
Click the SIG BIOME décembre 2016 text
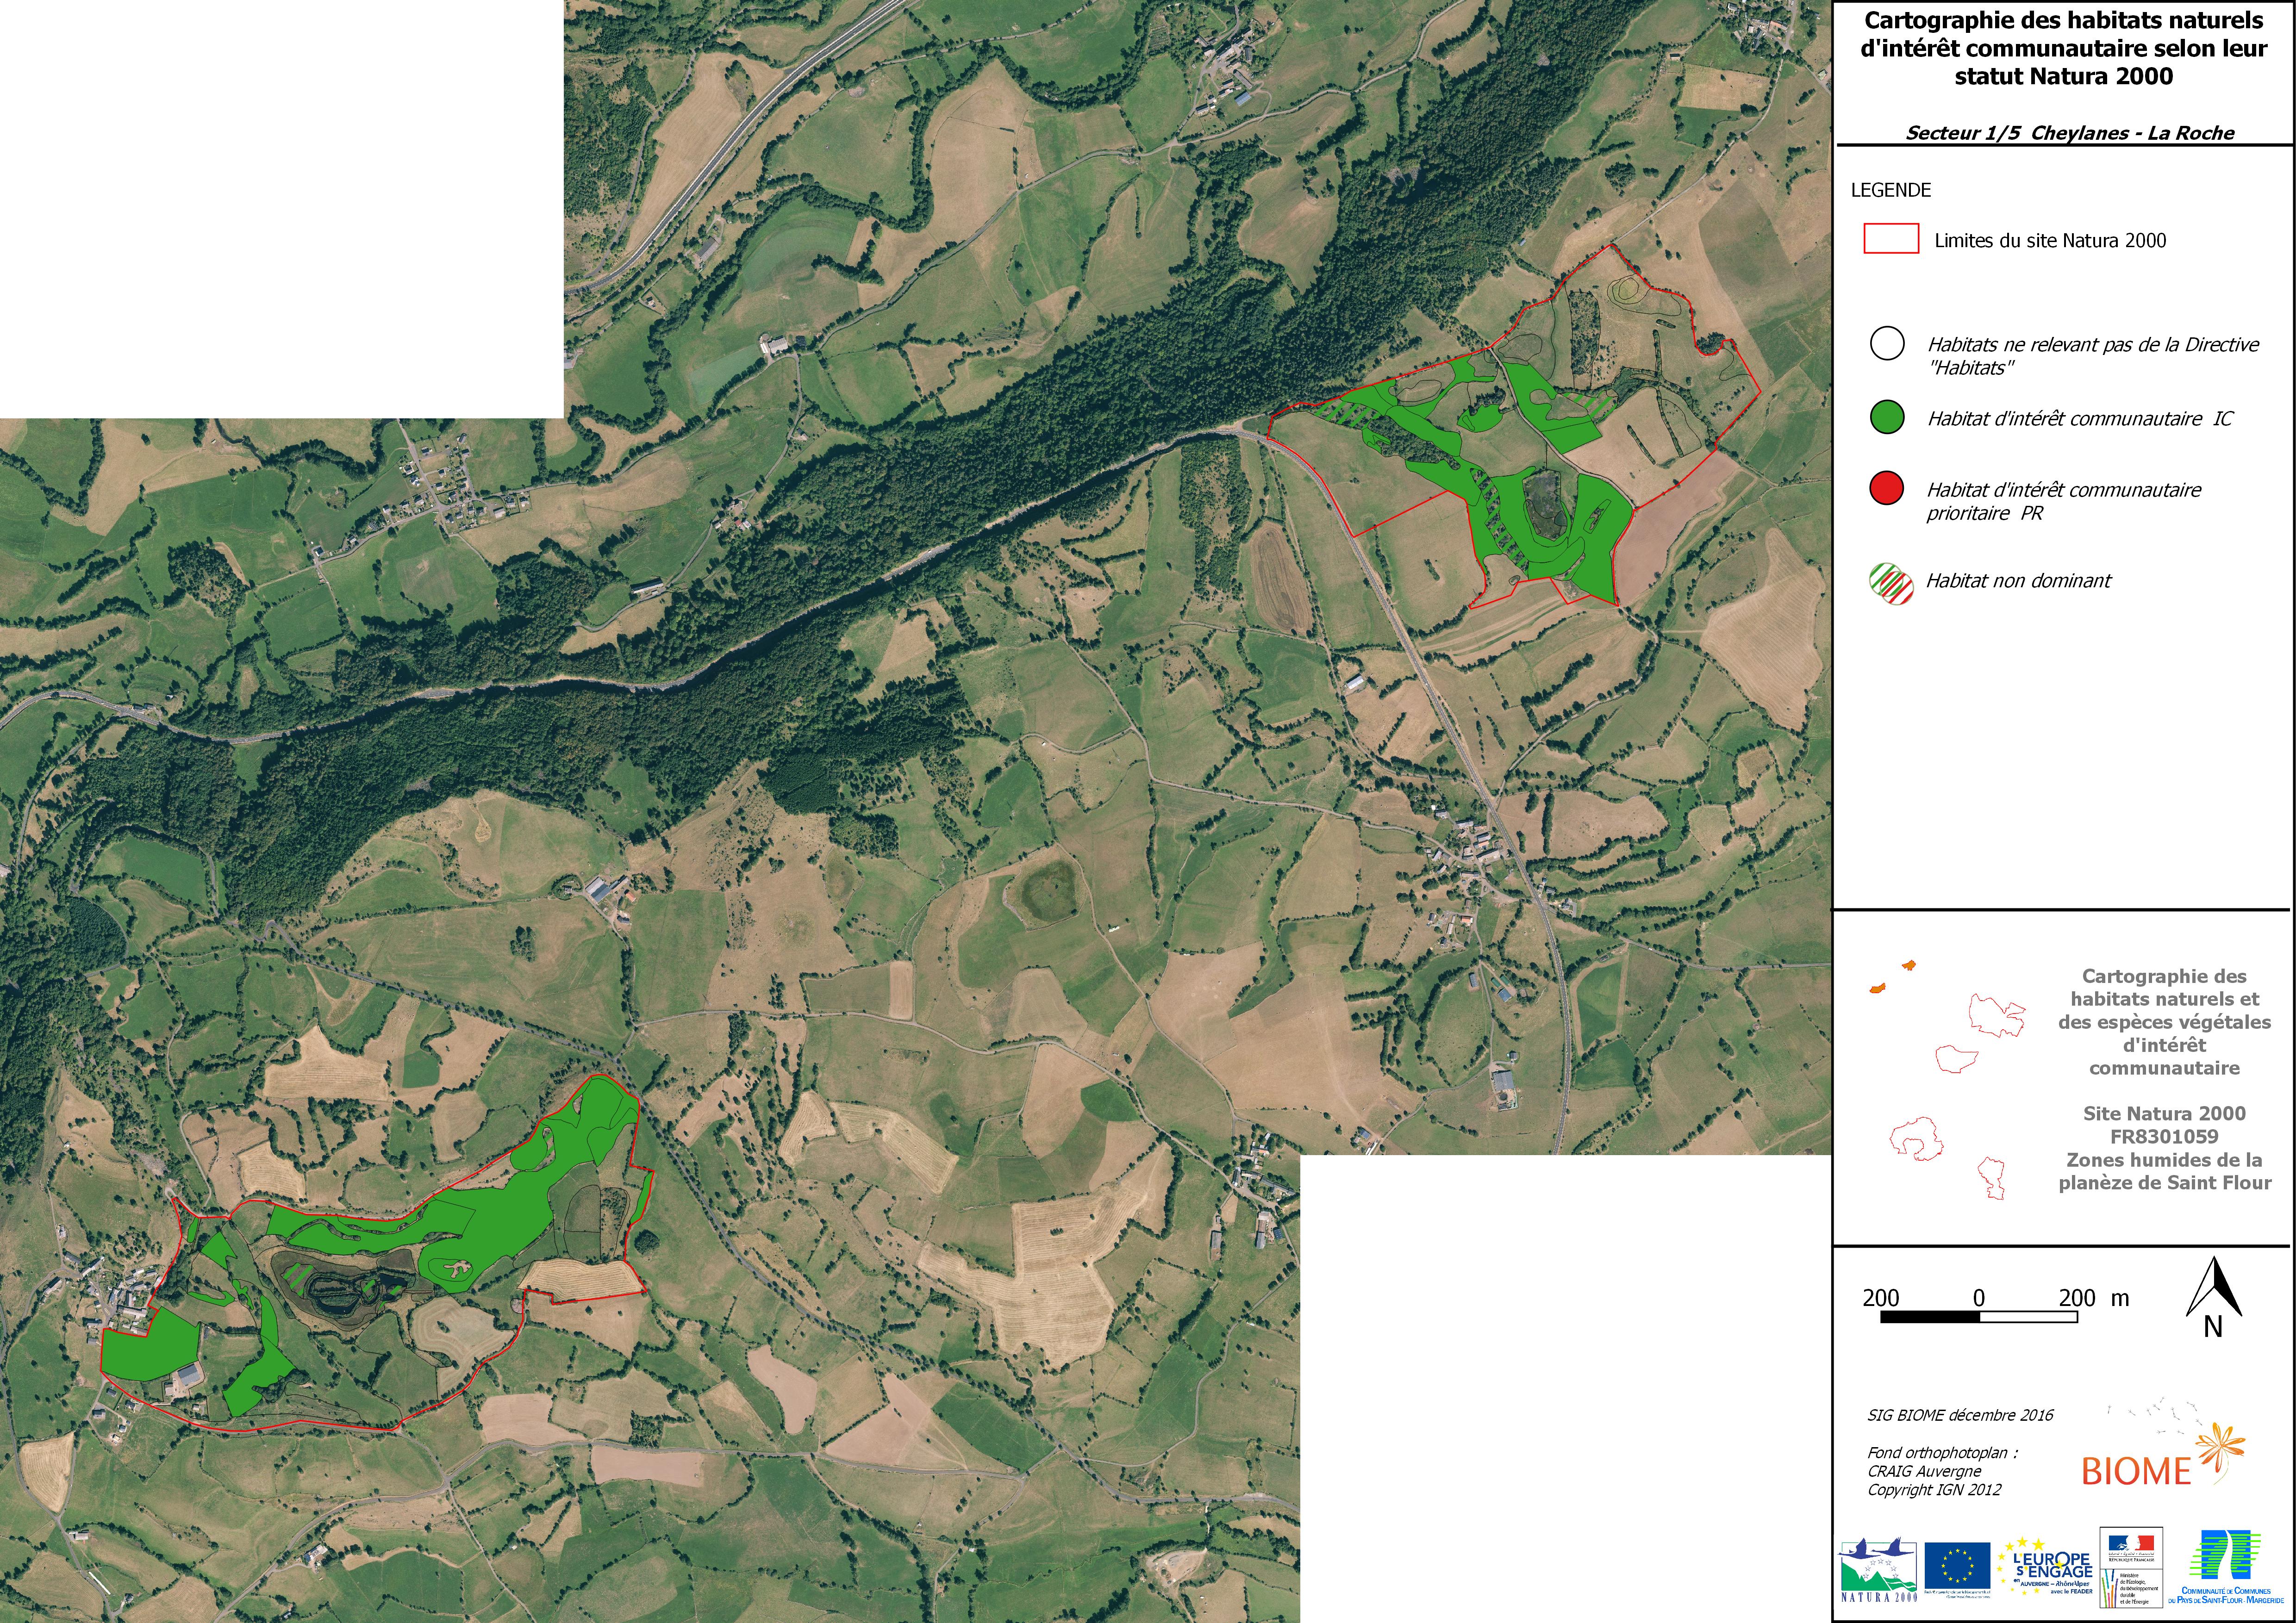point(1960,1415)
